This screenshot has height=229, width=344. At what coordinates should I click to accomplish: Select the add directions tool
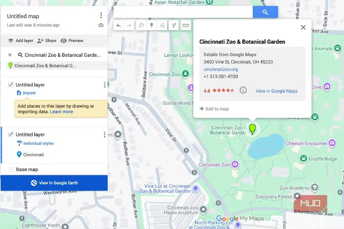(x=174, y=26)
